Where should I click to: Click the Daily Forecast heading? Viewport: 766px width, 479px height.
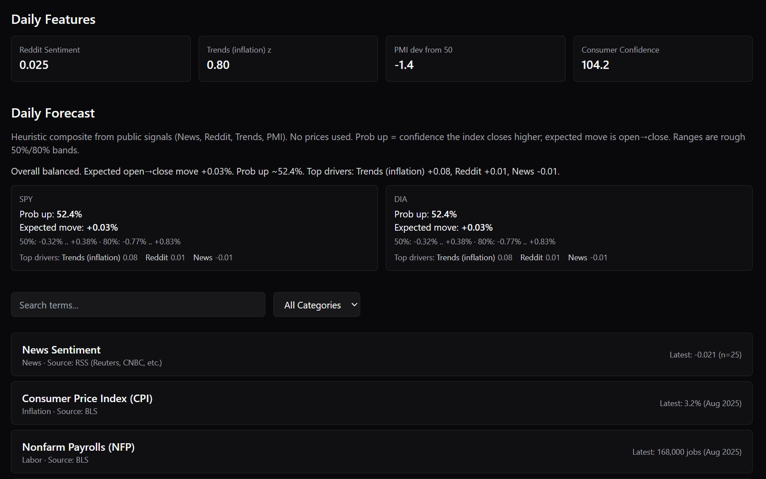point(53,113)
